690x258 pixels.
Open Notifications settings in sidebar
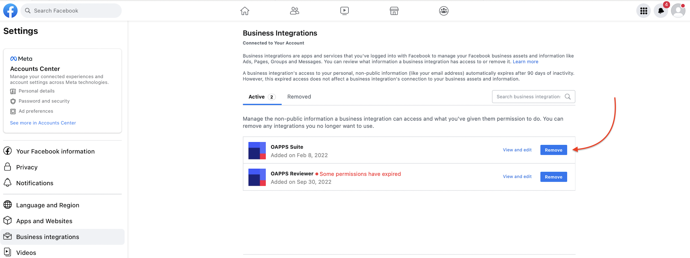63,183
